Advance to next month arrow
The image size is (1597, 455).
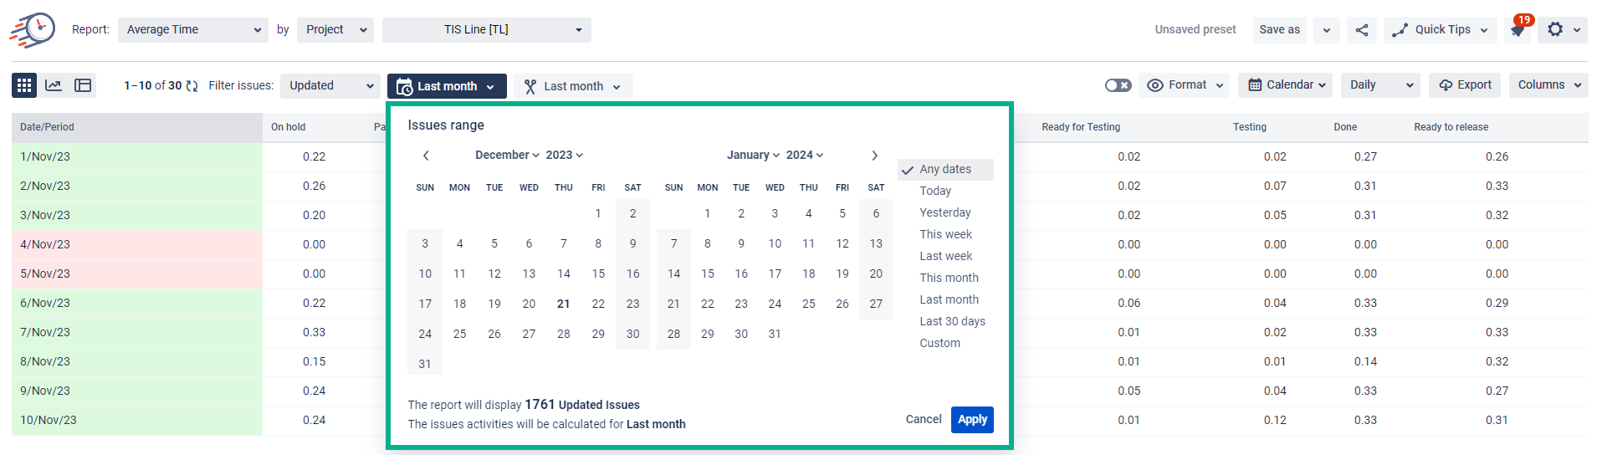tap(874, 156)
